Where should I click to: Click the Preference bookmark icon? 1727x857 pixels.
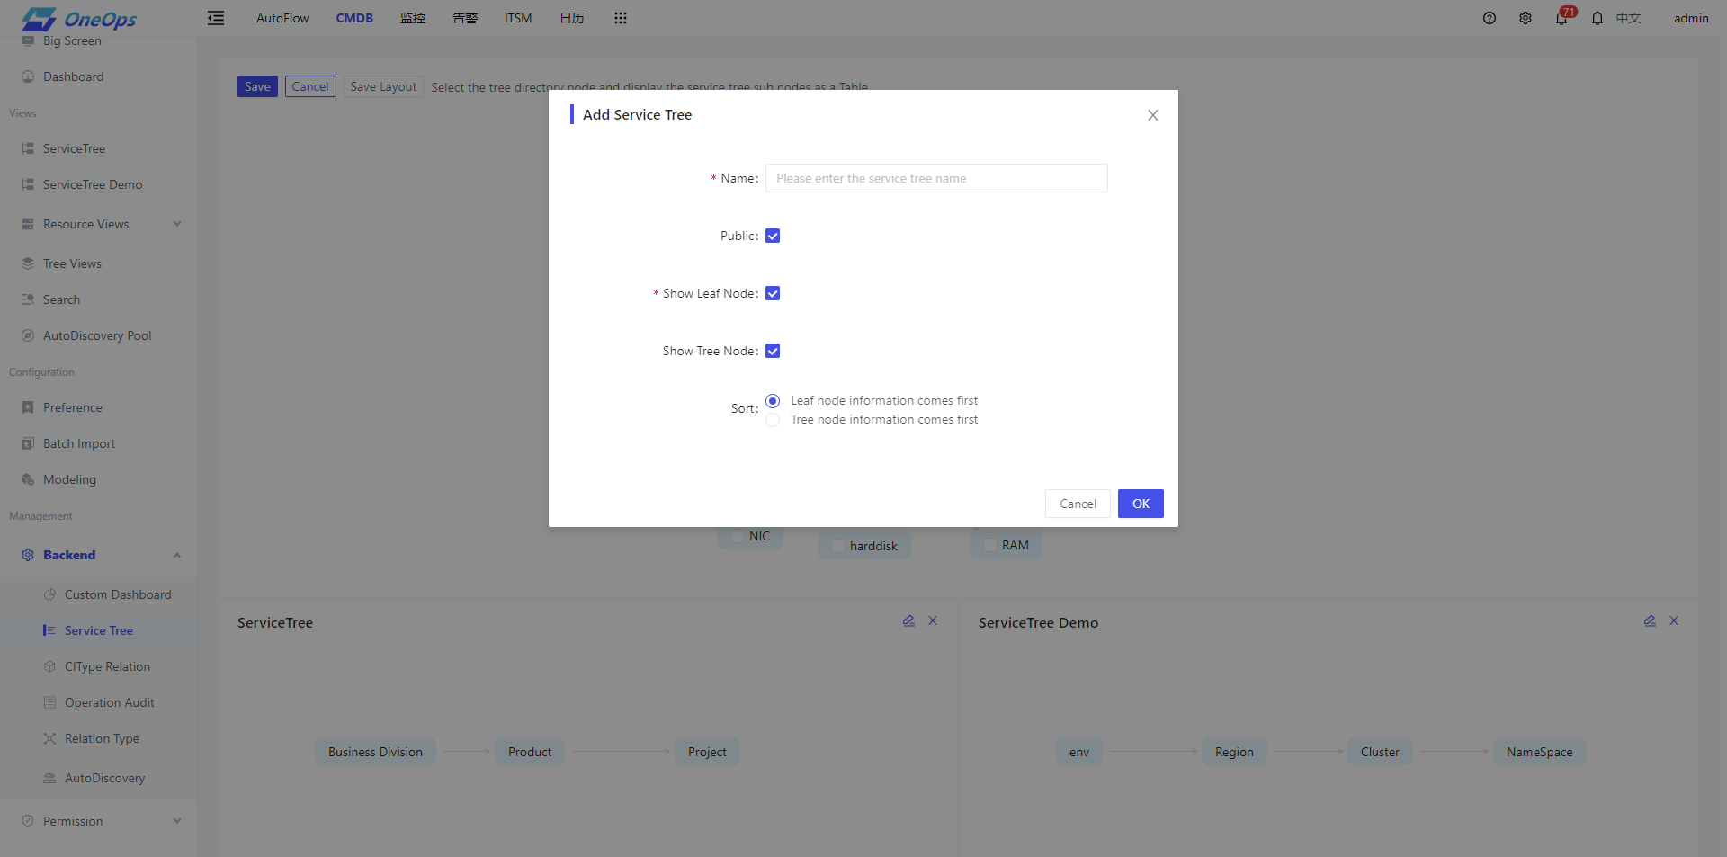click(28, 407)
